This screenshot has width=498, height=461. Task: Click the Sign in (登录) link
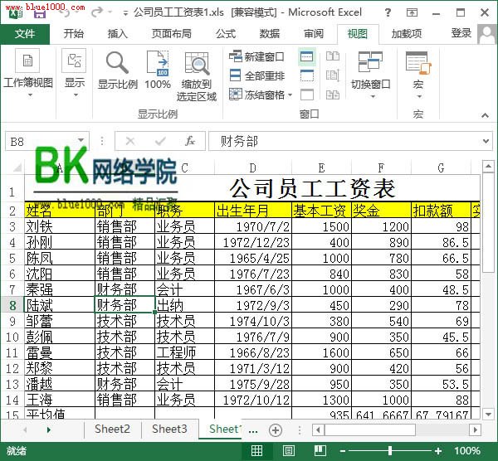461,33
